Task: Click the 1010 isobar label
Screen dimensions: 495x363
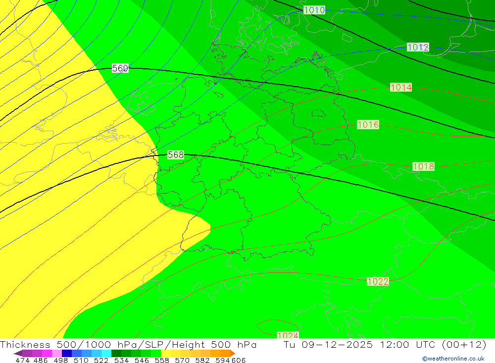Action: (314, 10)
